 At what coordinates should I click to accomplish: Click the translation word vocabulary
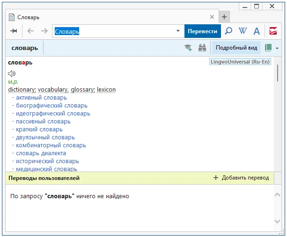pyautogui.click(x=53, y=90)
